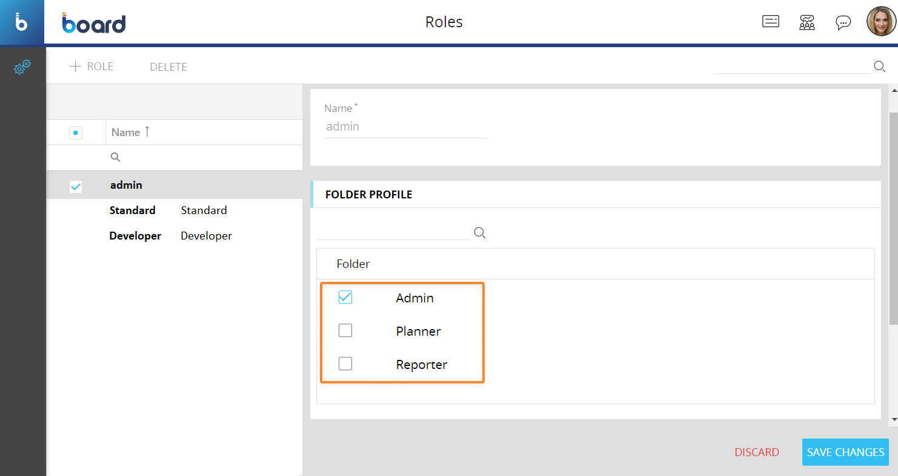The height and width of the screenshot is (476, 898).
Task: Open the presentations icon in header
Action: [770, 22]
